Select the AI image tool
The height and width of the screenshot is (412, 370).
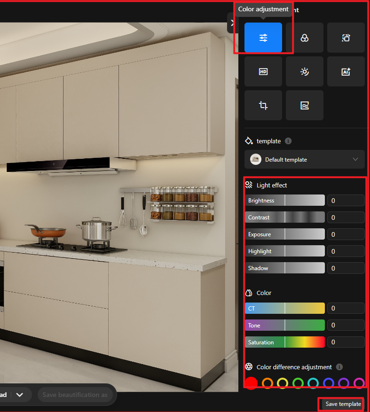point(346,71)
